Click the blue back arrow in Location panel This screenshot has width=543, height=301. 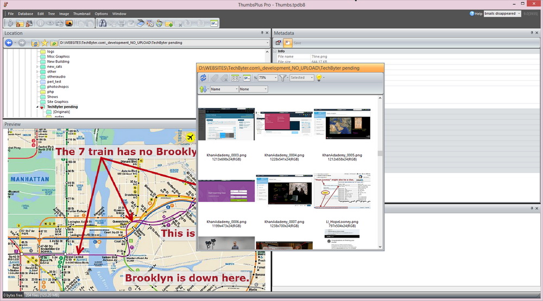(9, 42)
